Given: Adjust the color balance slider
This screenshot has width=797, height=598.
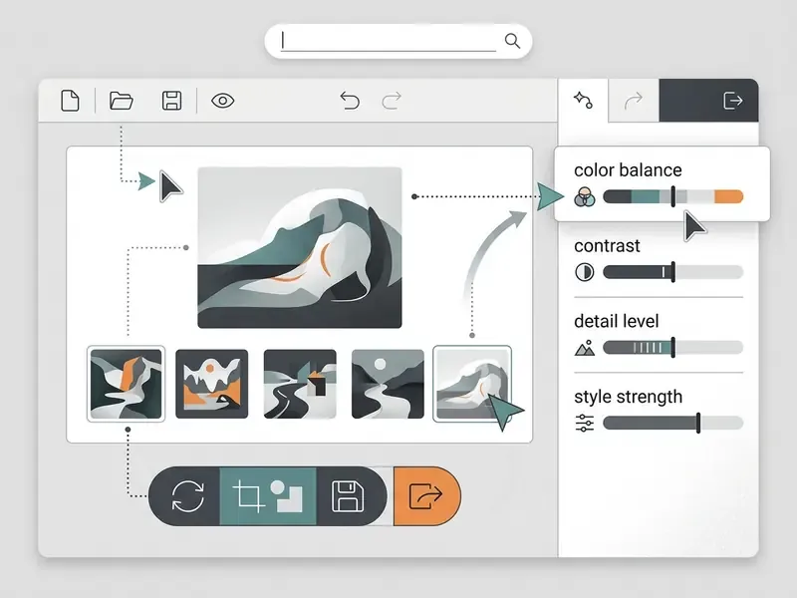Looking at the screenshot, I should [x=673, y=196].
